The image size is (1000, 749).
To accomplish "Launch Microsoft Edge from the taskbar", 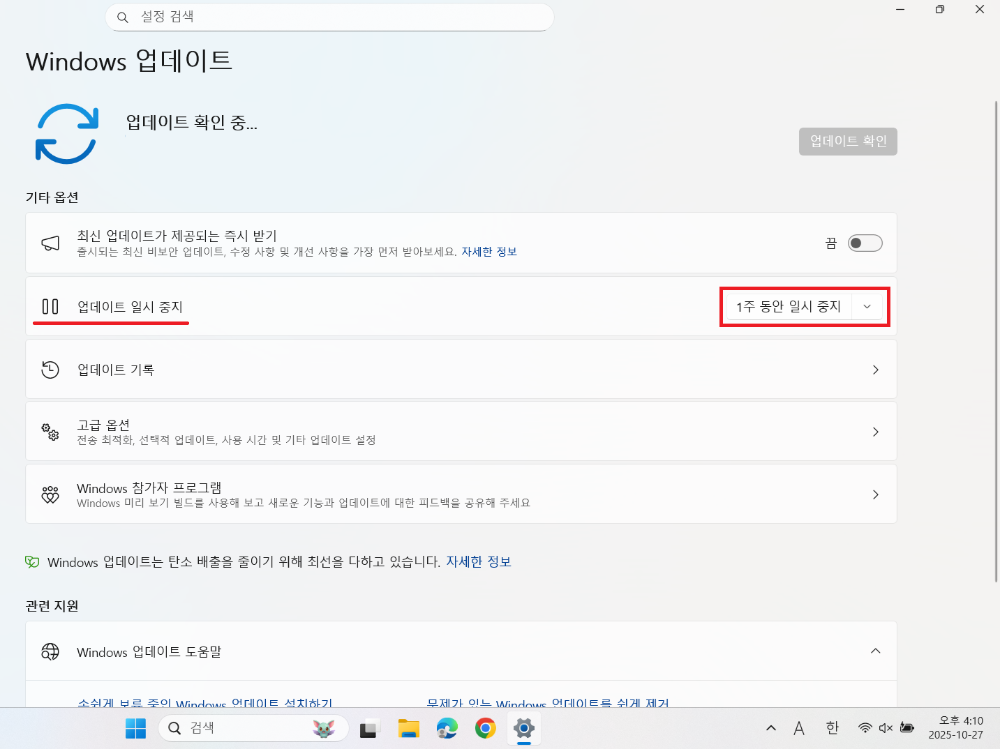I will coord(447,728).
